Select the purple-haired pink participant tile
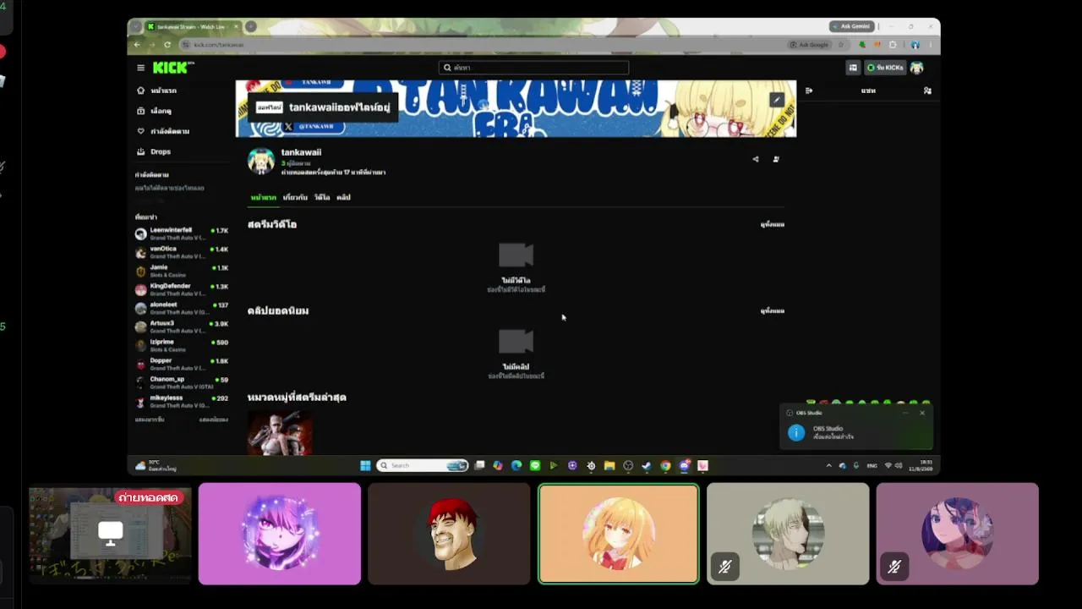 click(280, 534)
